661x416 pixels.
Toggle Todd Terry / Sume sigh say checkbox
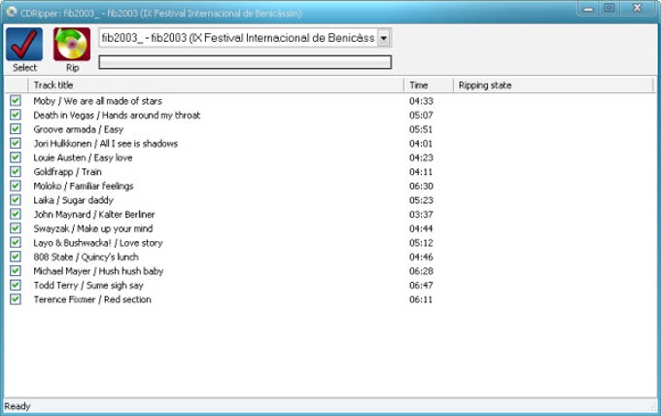click(16, 285)
